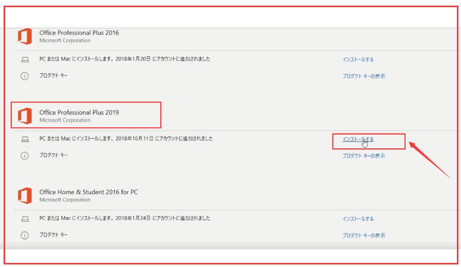461x267 pixels.
Task: Click laptop icon in Office Home & Student row
Action: point(25,219)
